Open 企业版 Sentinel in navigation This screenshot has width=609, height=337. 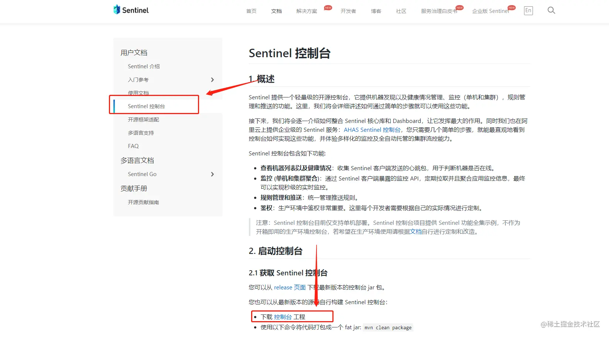pyautogui.click(x=490, y=11)
